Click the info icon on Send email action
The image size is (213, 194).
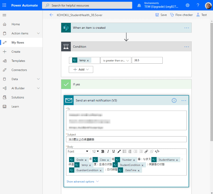pos(174,100)
